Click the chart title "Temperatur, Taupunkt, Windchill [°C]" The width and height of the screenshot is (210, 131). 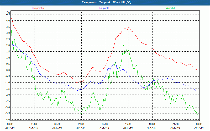(x=107, y=2)
